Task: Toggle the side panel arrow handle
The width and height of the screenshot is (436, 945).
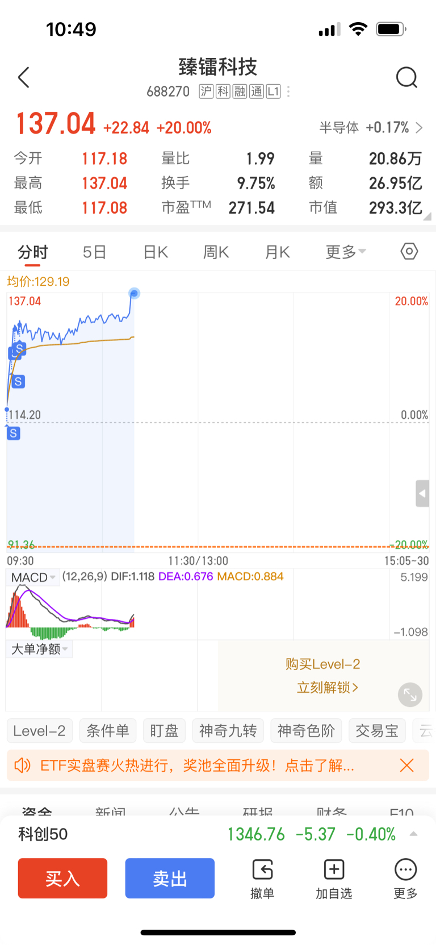Action: coord(422,493)
